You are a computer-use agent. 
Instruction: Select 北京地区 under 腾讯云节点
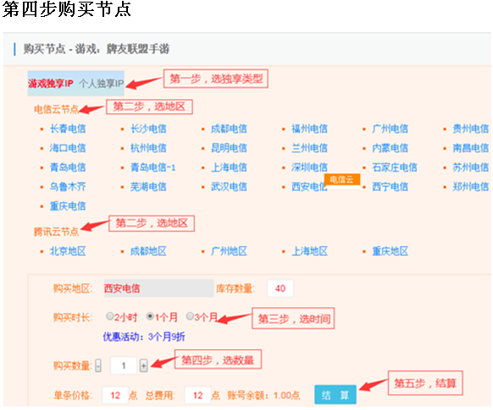point(68,251)
